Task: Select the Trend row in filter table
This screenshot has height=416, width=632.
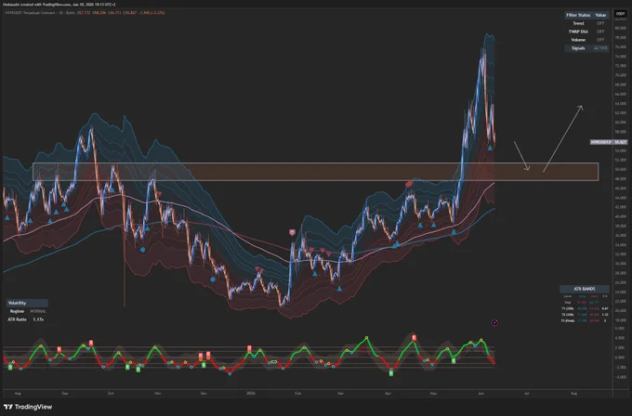Action: [586, 23]
